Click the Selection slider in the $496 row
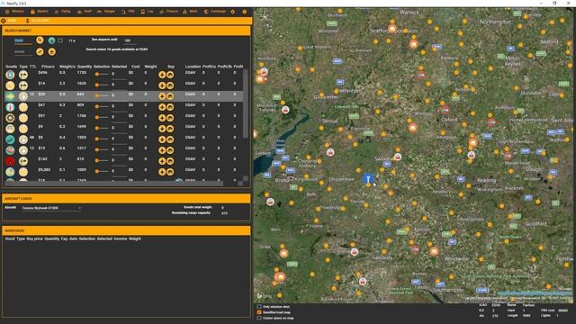The height and width of the screenshot is (324, 576). click(x=102, y=74)
